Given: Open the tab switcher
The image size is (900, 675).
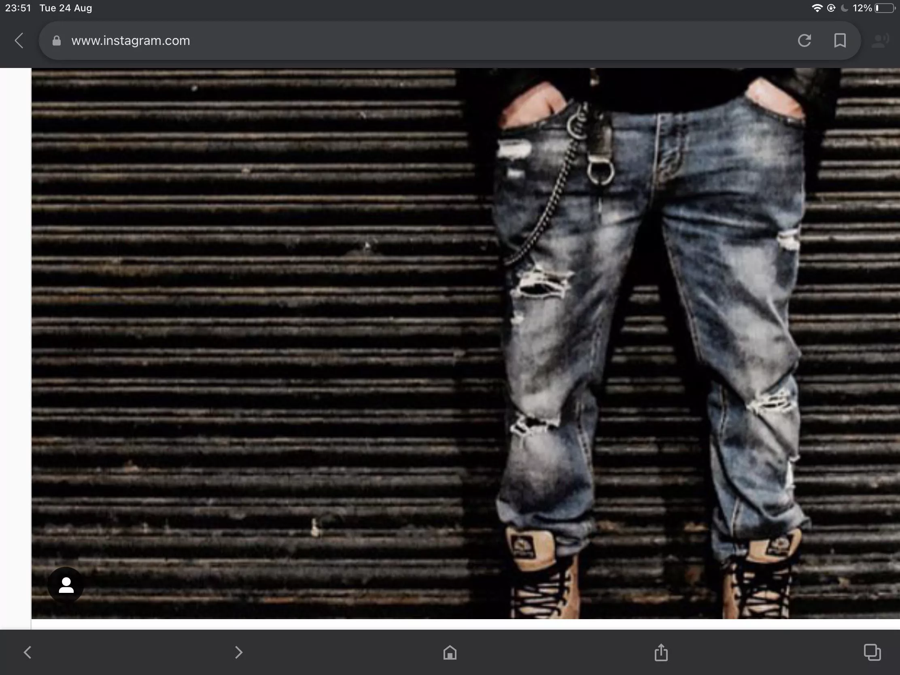Looking at the screenshot, I should (872, 653).
